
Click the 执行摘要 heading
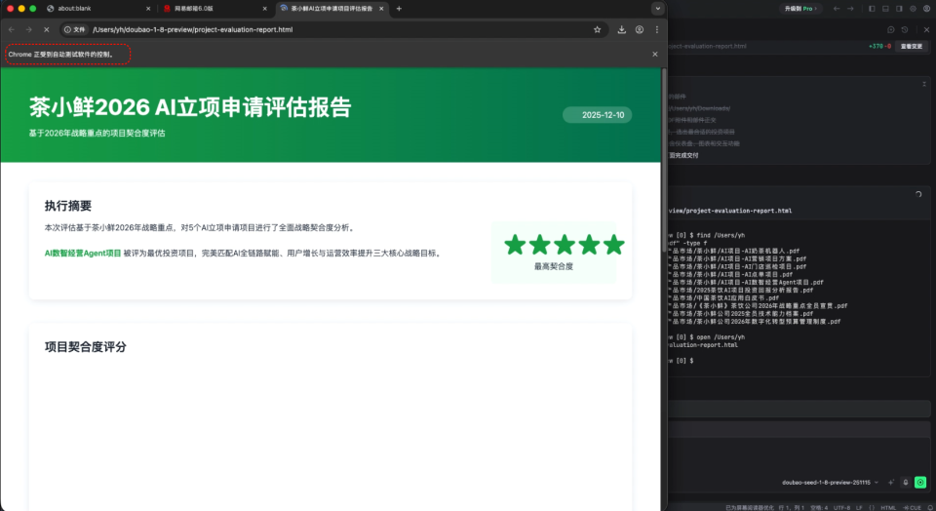point(68,206)
